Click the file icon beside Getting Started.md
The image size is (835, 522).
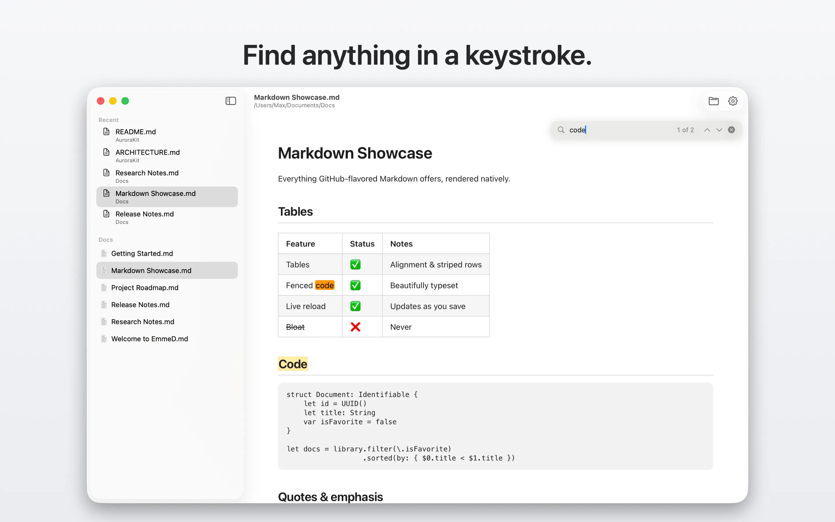[104, 253]
